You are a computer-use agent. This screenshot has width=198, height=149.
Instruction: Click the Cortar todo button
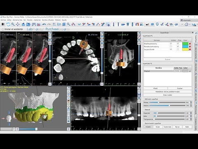click(167, 127)
